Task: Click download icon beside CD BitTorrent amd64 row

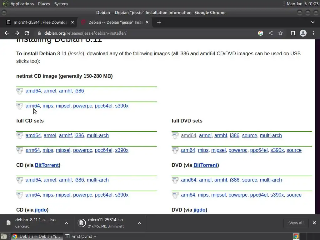Action: point(20,180)
